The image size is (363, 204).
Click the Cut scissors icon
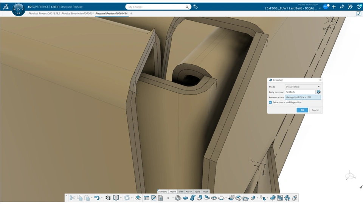72,198
